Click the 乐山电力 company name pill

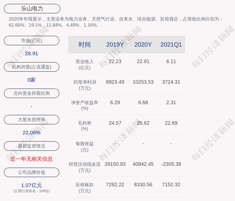[x=32, y=9]
